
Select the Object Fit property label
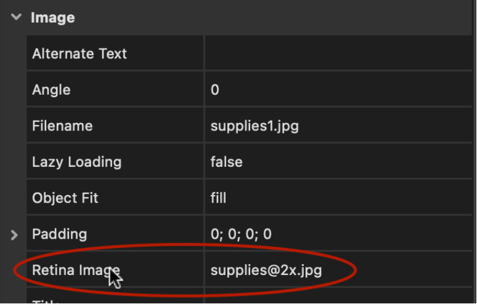pyautogui.click(x=65, y=198)
